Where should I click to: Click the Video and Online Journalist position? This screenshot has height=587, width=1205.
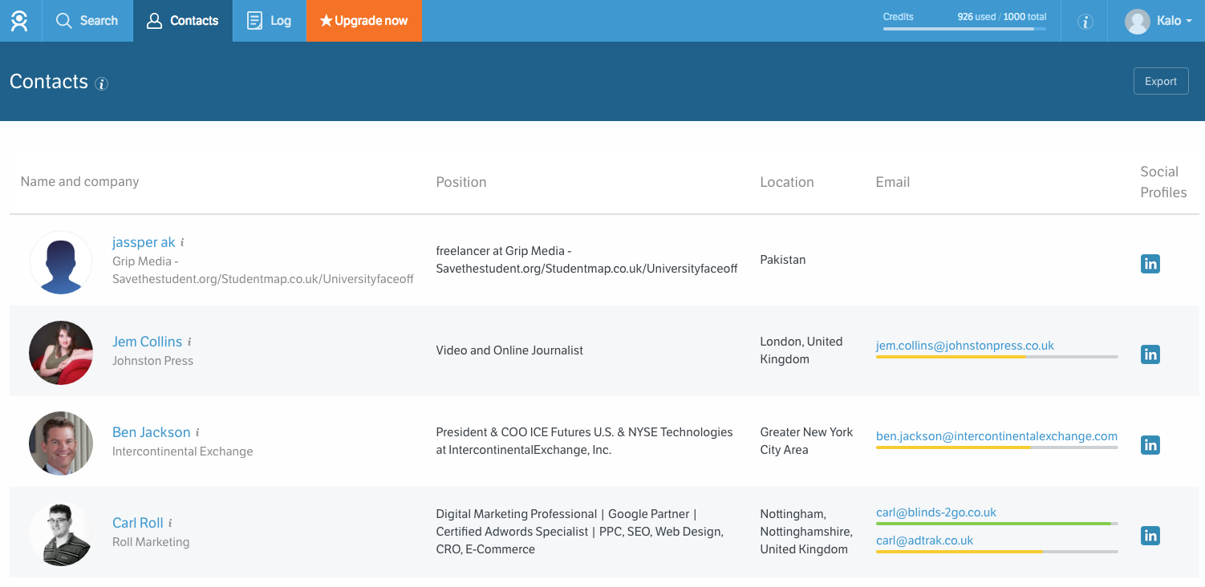[x=509, y=350]
